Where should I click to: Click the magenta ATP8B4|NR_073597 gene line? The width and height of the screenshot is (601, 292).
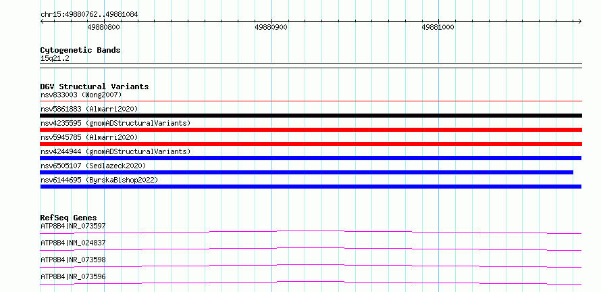click(311, 232)
